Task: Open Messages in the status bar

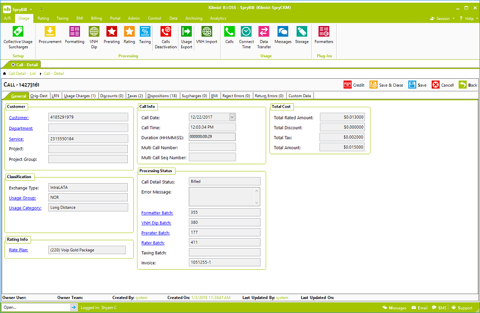Action: 394,308
